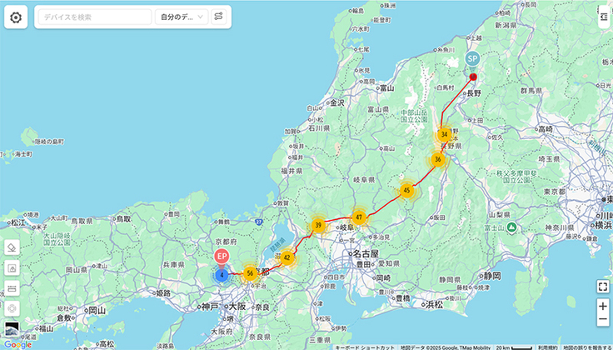Click the card layout icon button

(12, 288)
